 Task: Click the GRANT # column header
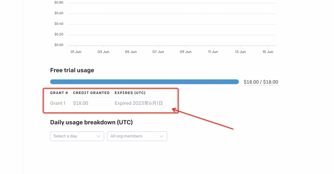[59, 93]
